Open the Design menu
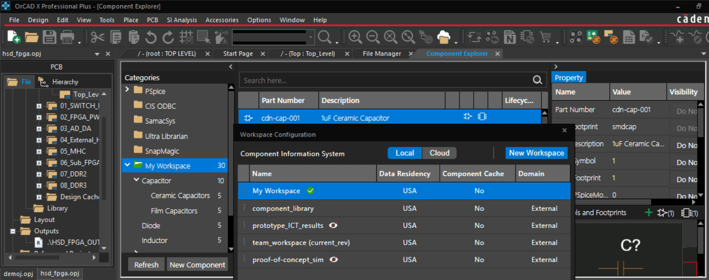 [38, 20]
